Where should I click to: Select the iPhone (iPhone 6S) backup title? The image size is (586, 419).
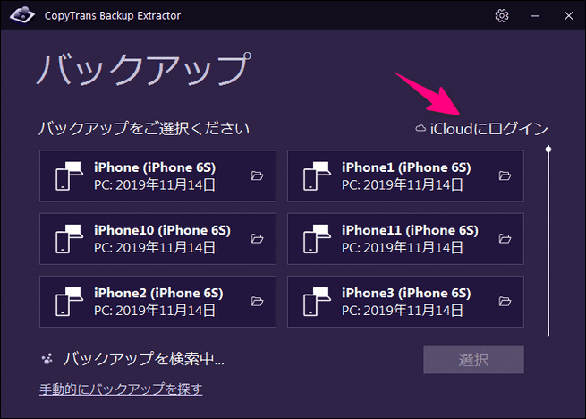[155, 167]
